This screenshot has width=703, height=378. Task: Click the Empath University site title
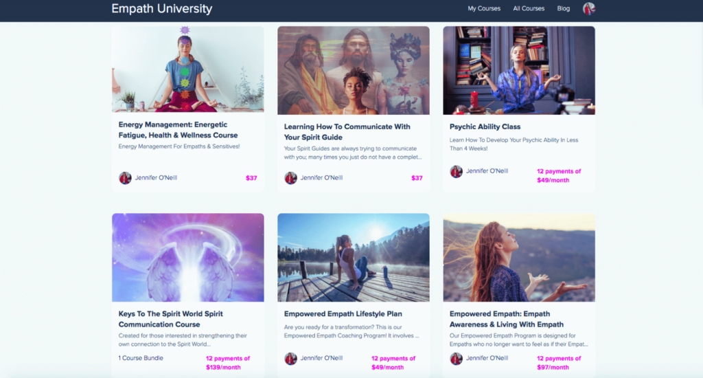(x=162, y=8)
